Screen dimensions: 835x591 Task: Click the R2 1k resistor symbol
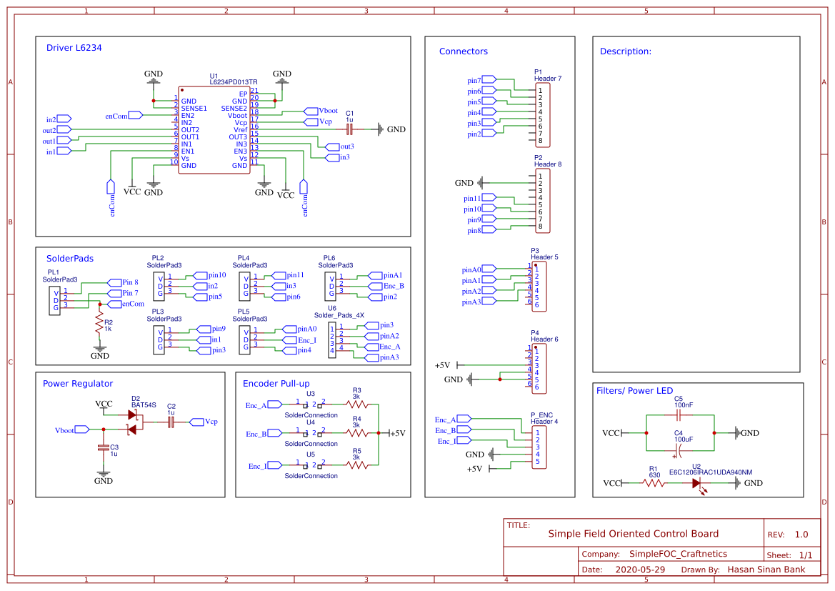click(x=99, y=323)
